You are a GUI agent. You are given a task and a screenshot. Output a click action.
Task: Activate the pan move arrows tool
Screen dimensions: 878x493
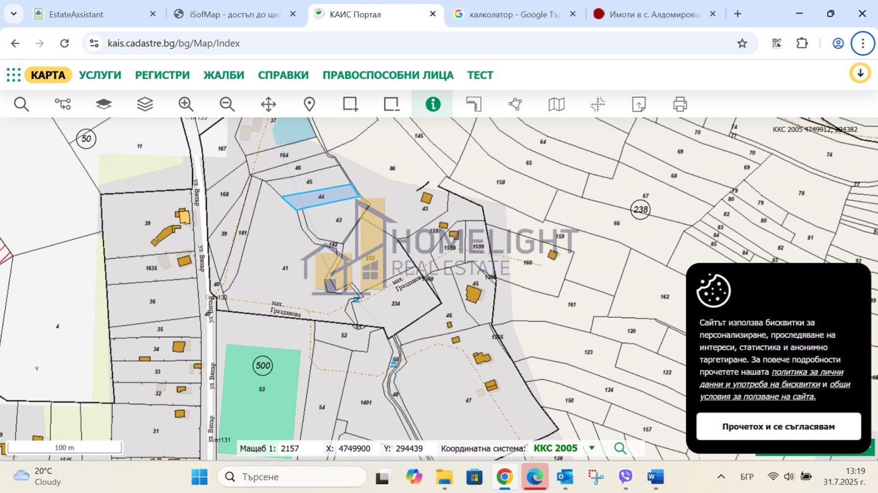(268, 104)
